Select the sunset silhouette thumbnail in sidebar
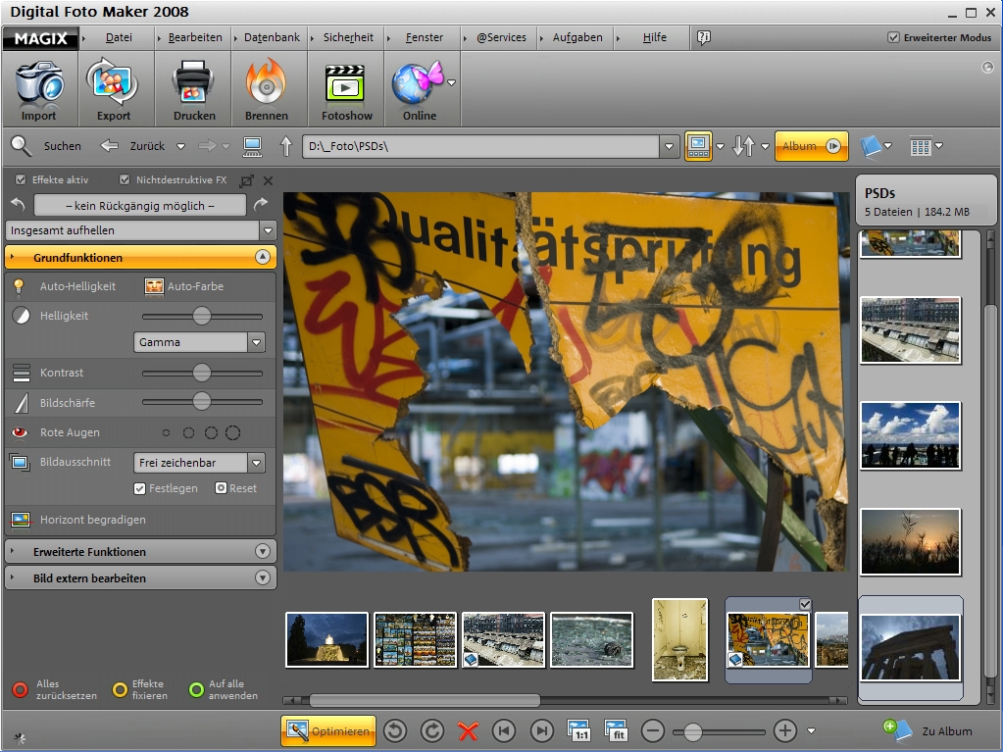Viewport: 1003px width, 752px height. pyautogui.click(x=910, y=541)
